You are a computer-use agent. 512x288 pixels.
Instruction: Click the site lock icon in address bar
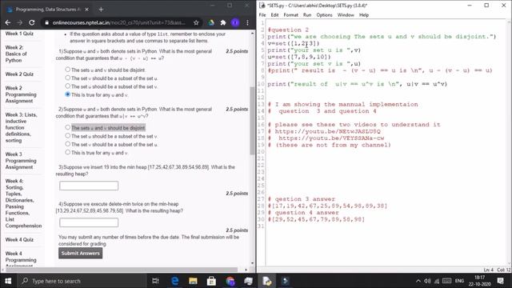(x=46, y=22)
